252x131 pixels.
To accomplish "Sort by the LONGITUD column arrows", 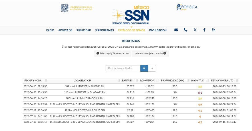I will (x=158, y=80).
